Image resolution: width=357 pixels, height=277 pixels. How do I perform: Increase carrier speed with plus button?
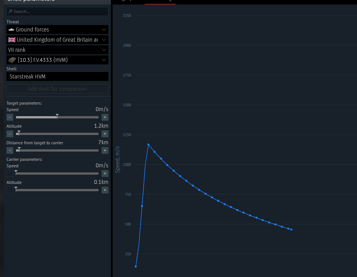105,174
